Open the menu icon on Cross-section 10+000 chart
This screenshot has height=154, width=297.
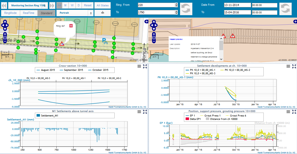coord(139,66)
